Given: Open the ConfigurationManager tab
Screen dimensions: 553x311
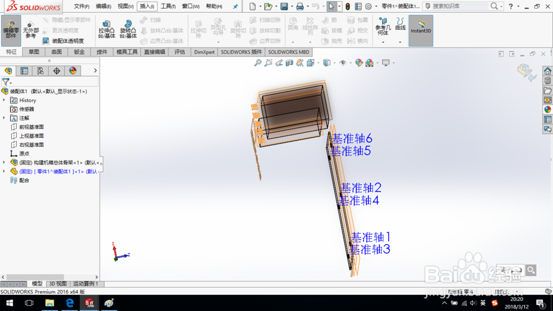Looking at the screenshot, I should click(x=40, y=71).
